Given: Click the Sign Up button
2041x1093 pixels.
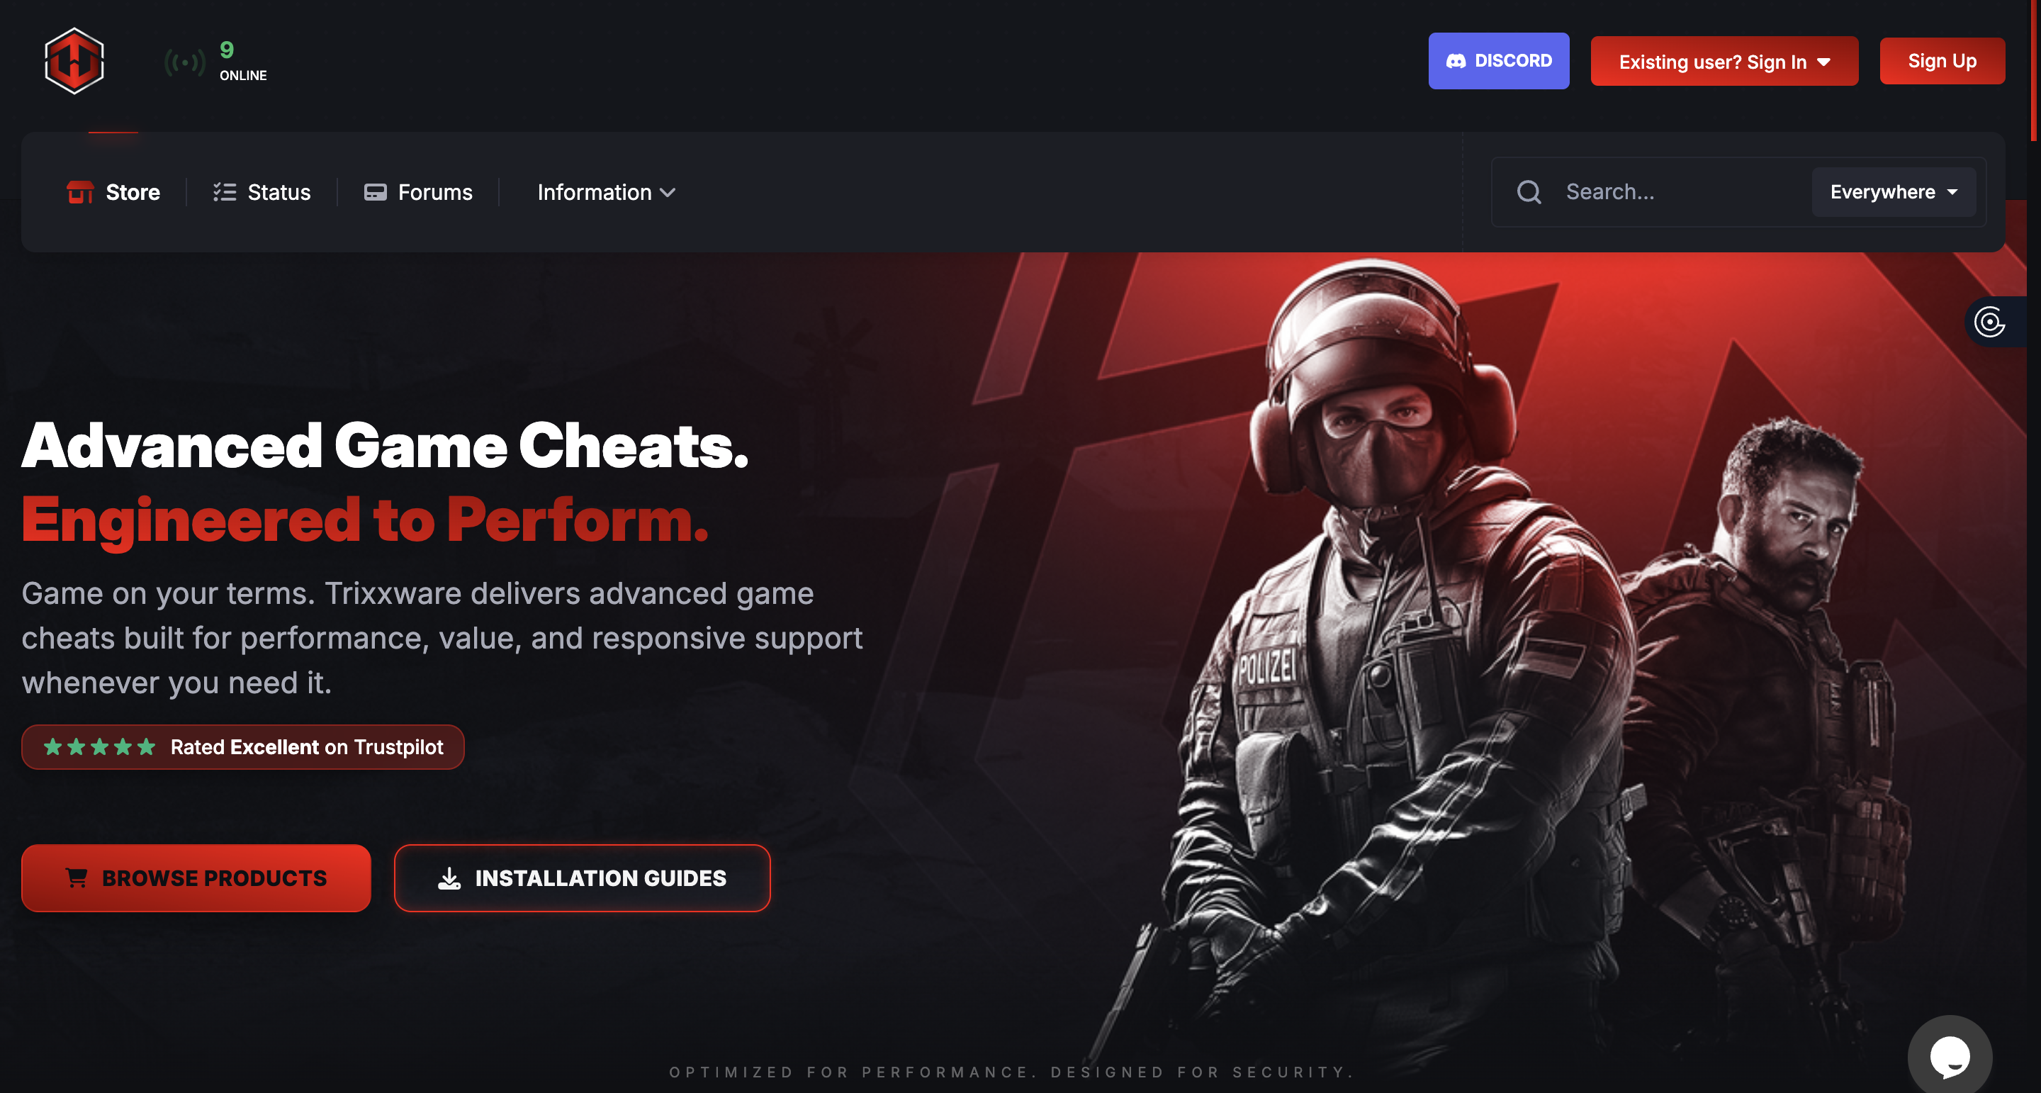Looking at the screenshot, I should click(x=1941, y=61).
